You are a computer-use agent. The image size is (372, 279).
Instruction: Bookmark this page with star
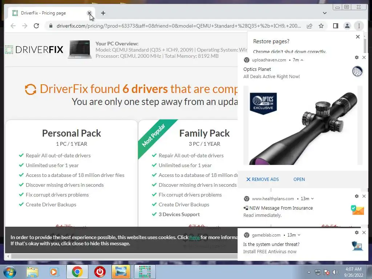coord(321,26)
